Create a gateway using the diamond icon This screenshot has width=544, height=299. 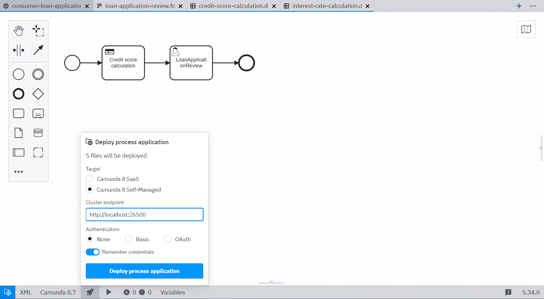click(38, 94)
